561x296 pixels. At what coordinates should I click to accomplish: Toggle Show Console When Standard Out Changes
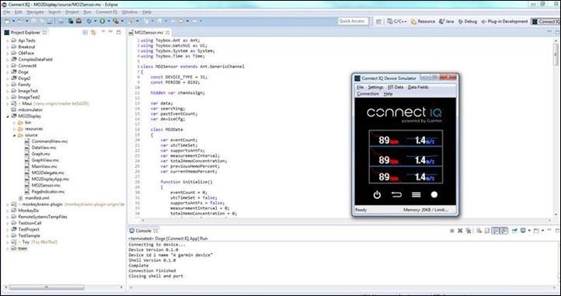point(495,231)
